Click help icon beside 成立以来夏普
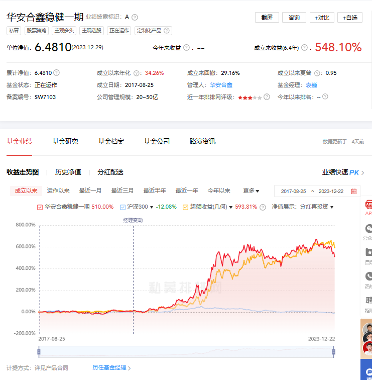 pyautogui.click(x=317, y=73)
